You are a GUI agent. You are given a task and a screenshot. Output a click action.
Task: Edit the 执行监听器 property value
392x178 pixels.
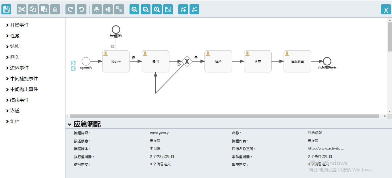[162, 156]
